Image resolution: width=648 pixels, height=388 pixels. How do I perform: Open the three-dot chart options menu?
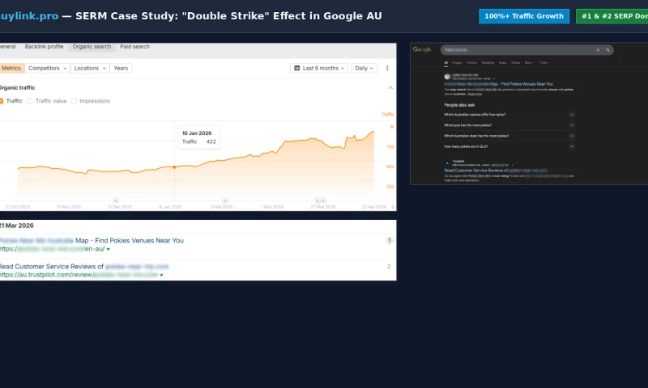(387, 68)
